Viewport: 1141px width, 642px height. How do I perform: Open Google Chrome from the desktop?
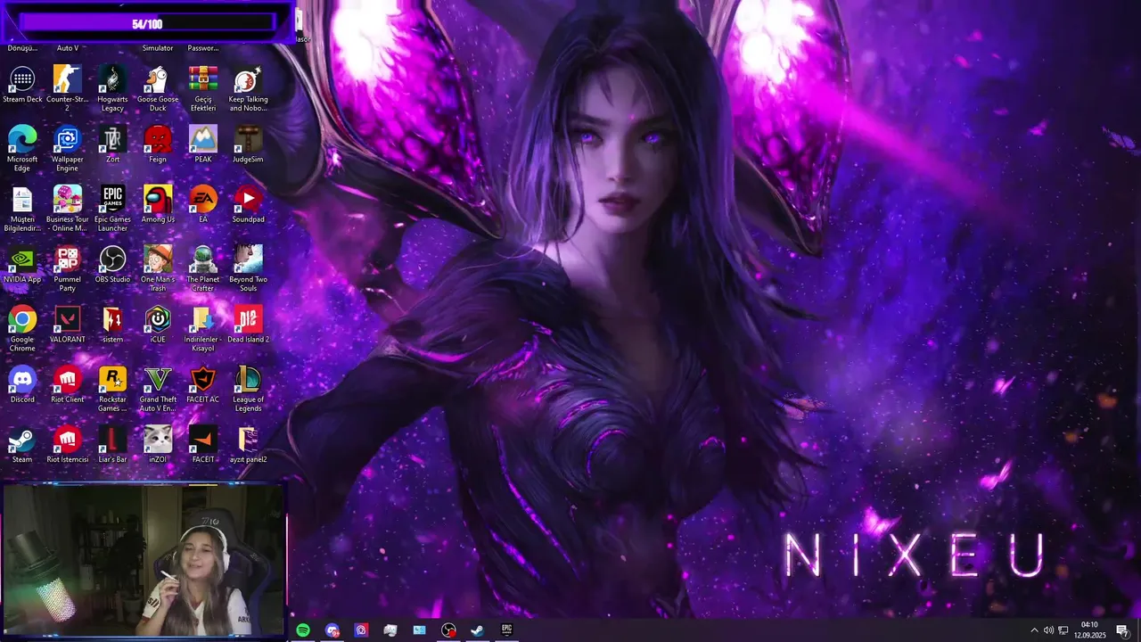pyautogui.click(x=22, y=328)
